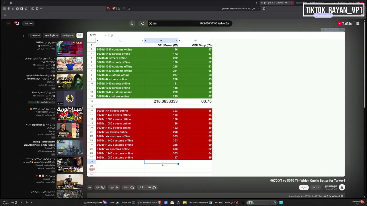Click the video title text

pos(308,181)
